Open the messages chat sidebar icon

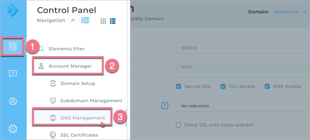13,73
